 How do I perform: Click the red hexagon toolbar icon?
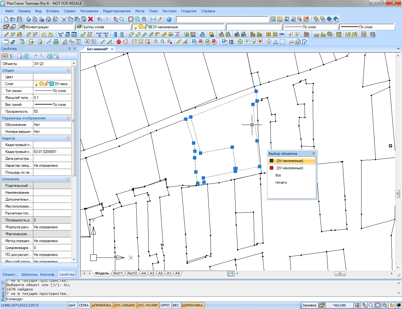(119, 42)
